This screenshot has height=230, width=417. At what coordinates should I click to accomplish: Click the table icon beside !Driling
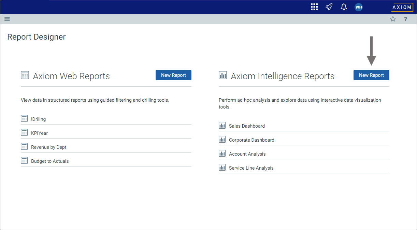(x=24, y=118)
